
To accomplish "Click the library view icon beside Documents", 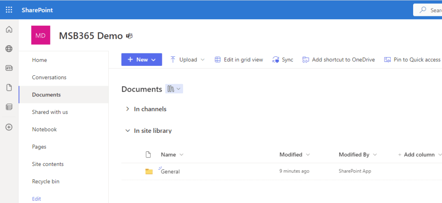I will point(170,89).
